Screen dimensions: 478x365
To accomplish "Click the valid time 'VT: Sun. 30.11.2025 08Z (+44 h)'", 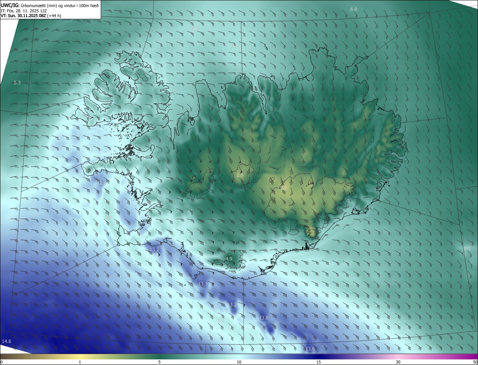I will 31,16.
